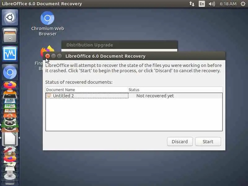248x186 pixels.
Task: Open the Ubuntu Dash search icon
Action: click(x=10, y=17)
